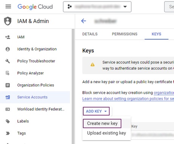Follow the organization policies link

click(x=164, y=93)
